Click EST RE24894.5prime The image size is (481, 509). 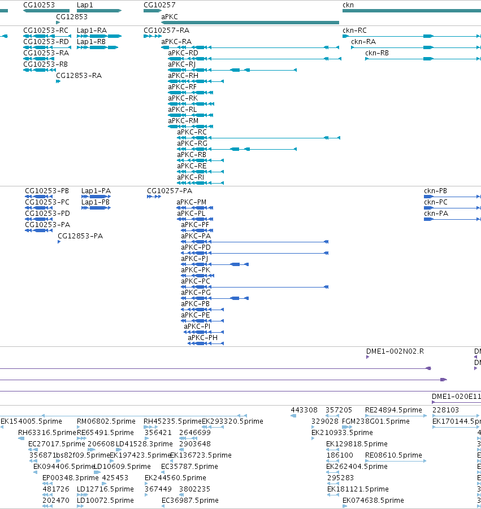coord(393,410)
